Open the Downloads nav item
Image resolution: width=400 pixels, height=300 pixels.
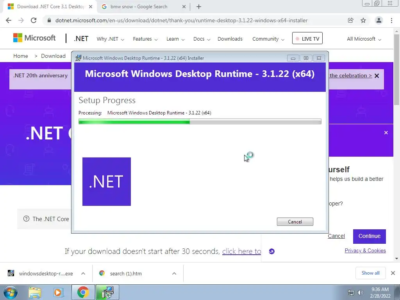click(x=230, y=39)
